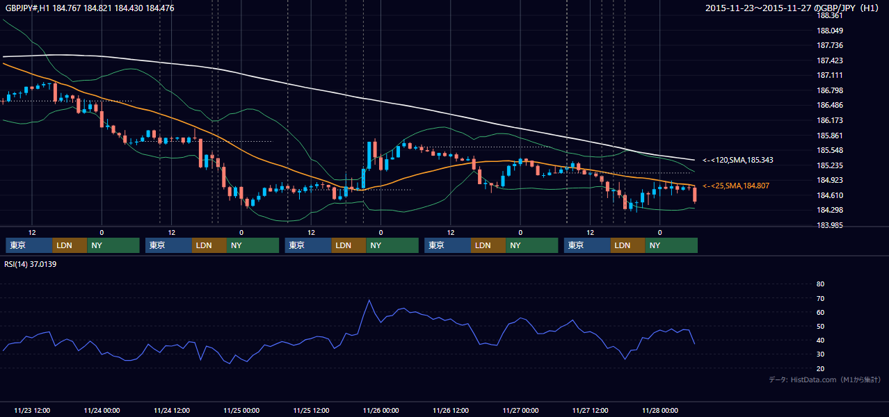Click the 11/26 00:00 date axis label
The width and height of the screenshot is (889, 417).
381,410
